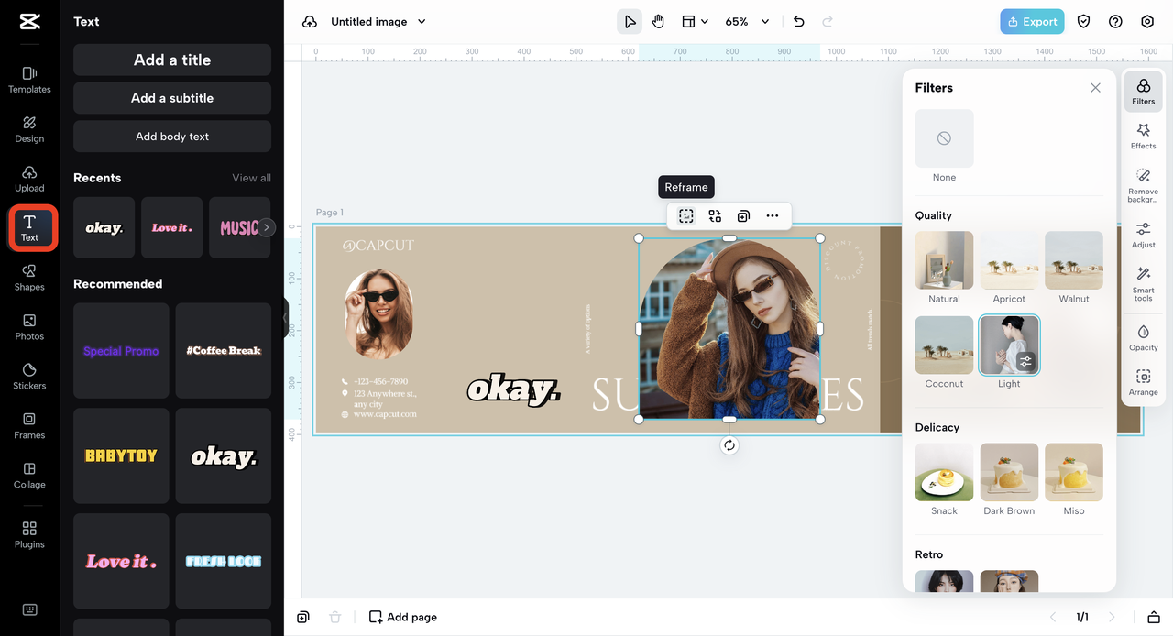This screenshot has height=636, width=1173.
Task: Open the settings hexagon icon
Action: pyautogui.click(x=1147, y=22)
